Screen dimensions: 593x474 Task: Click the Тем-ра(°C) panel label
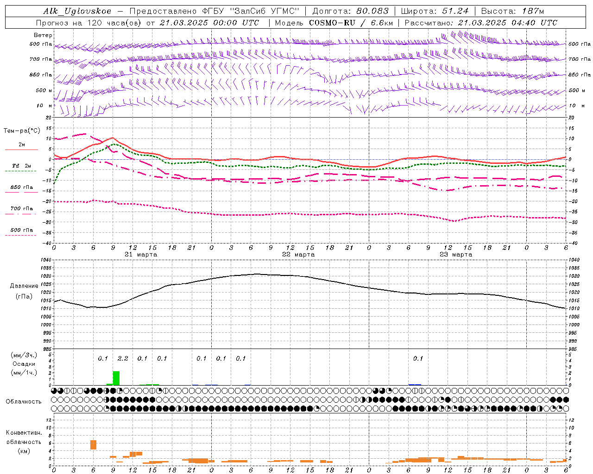pos(22,131)
